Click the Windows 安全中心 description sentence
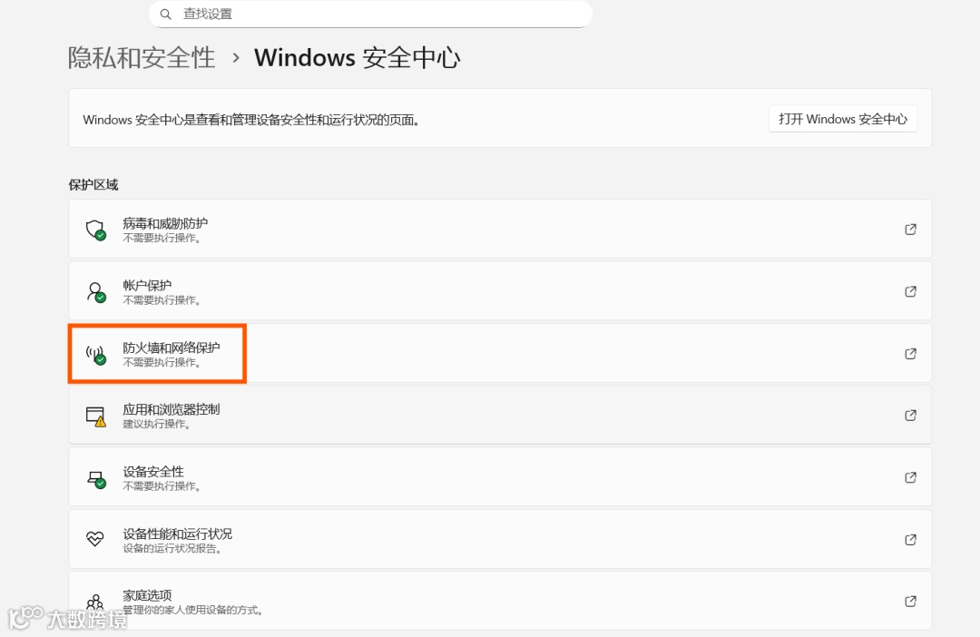 pos(250,120)
